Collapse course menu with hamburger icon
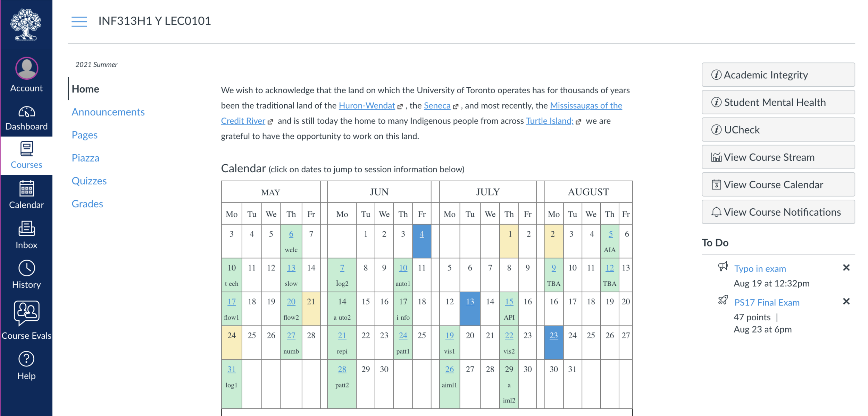The width and height of the screenshot is (868, 416). pyautogui.click(x=79, y=21)
